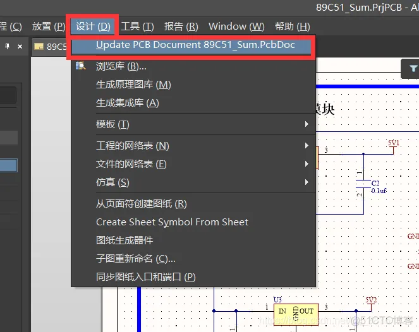Click the 5V2 power port label
Screen dimensions: 419x332
coord(371,300)
